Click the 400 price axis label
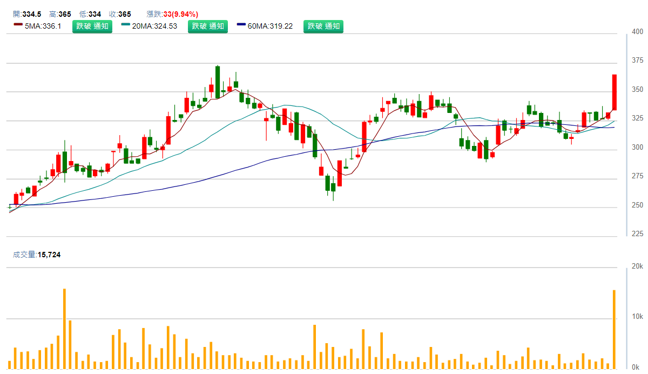 click(x=637, y=32)
